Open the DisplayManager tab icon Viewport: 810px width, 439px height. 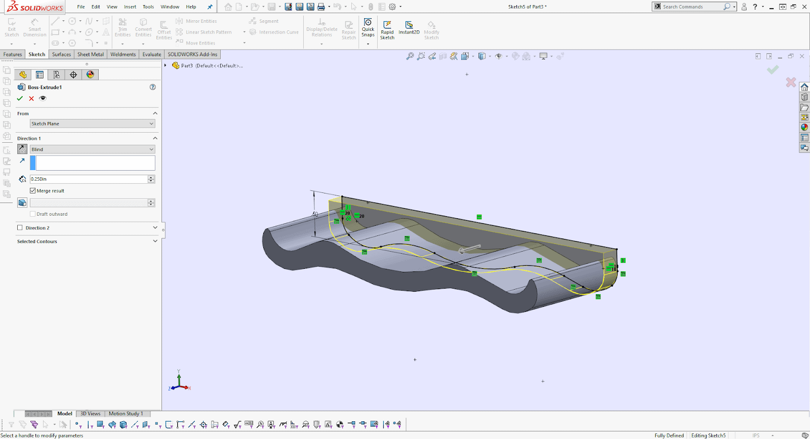coord(90,74)
